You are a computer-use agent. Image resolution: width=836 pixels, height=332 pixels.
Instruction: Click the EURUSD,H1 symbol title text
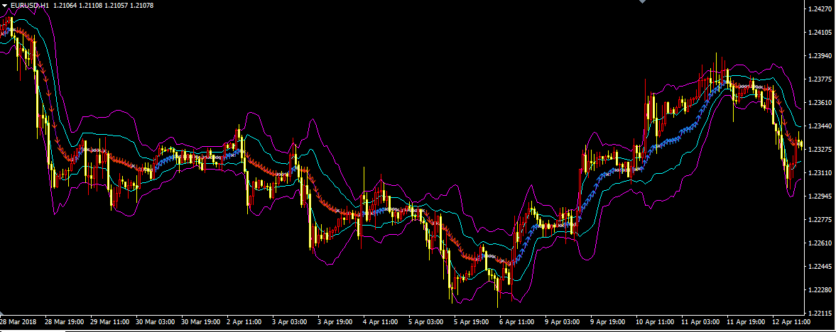click(31, 7)
